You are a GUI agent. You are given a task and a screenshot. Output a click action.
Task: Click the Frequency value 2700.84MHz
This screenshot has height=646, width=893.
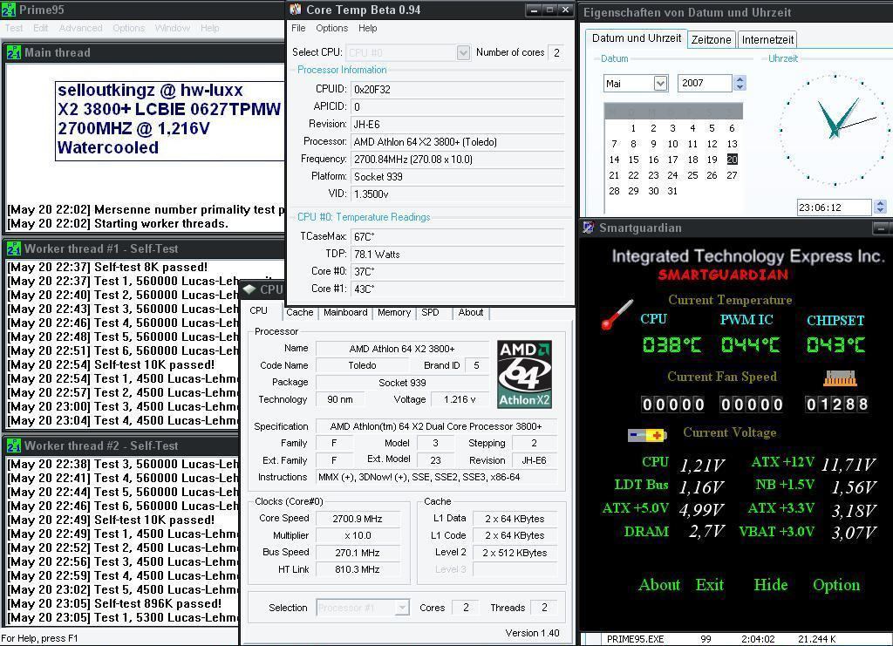(x=457, y=160)
